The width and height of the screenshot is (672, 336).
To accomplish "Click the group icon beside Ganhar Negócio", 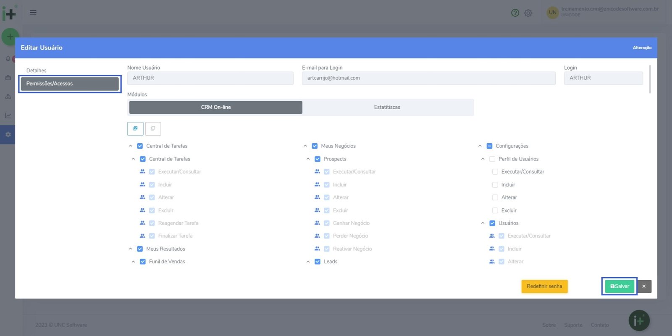I will tap(317, 223).
